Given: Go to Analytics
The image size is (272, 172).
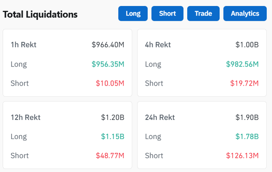Looking at the screenshot, I should pos(245,14).
